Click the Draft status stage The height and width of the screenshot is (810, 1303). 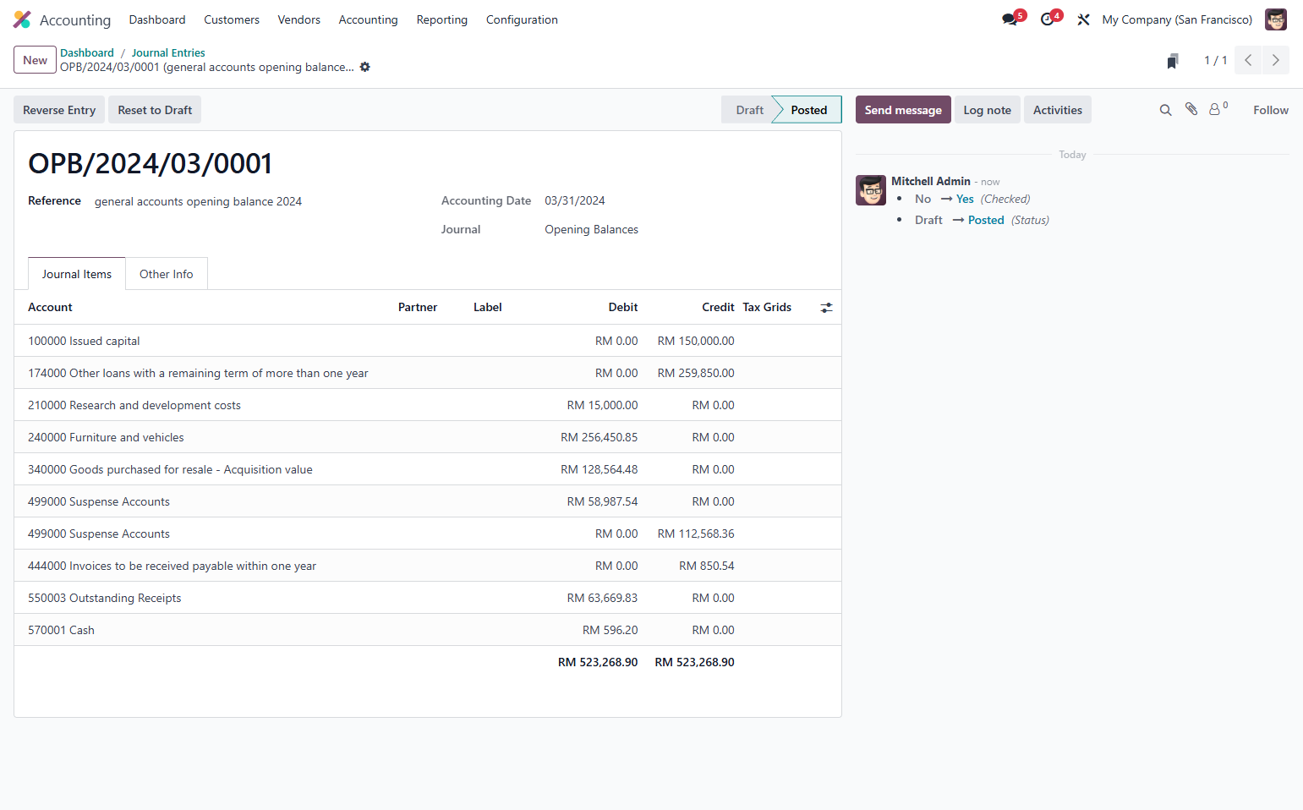(x=747, y=110)
